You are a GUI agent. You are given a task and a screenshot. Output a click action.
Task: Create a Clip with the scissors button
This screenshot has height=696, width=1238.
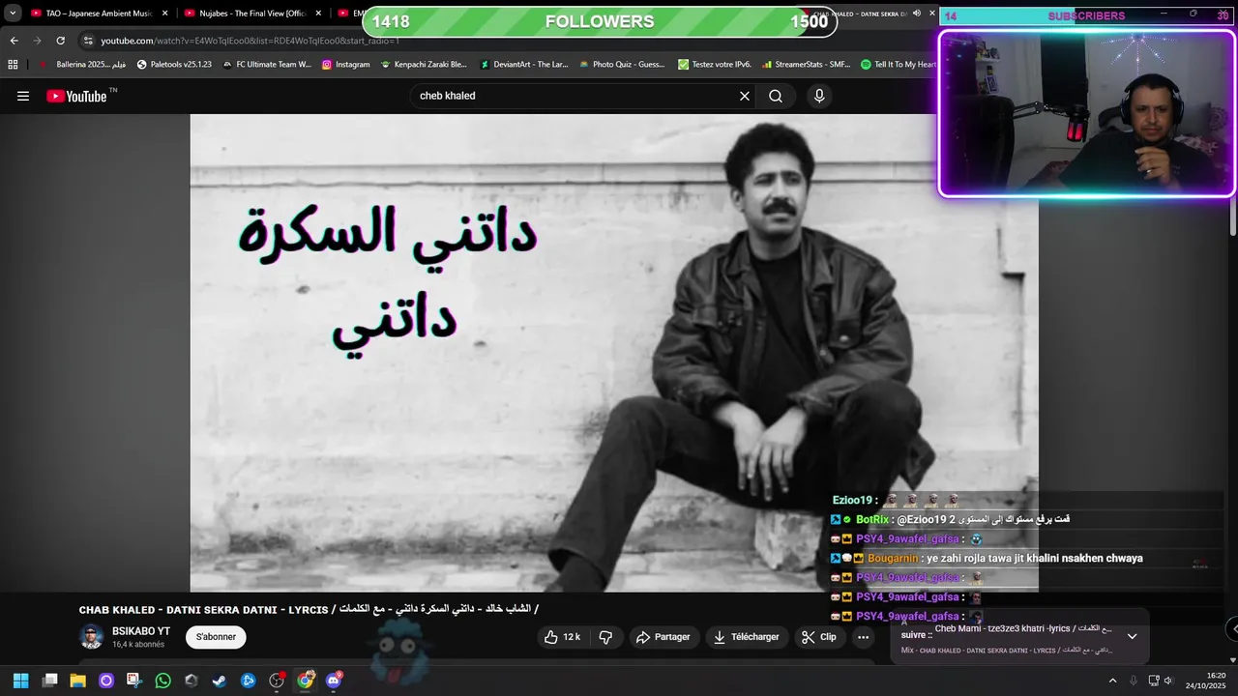(819, 637)
